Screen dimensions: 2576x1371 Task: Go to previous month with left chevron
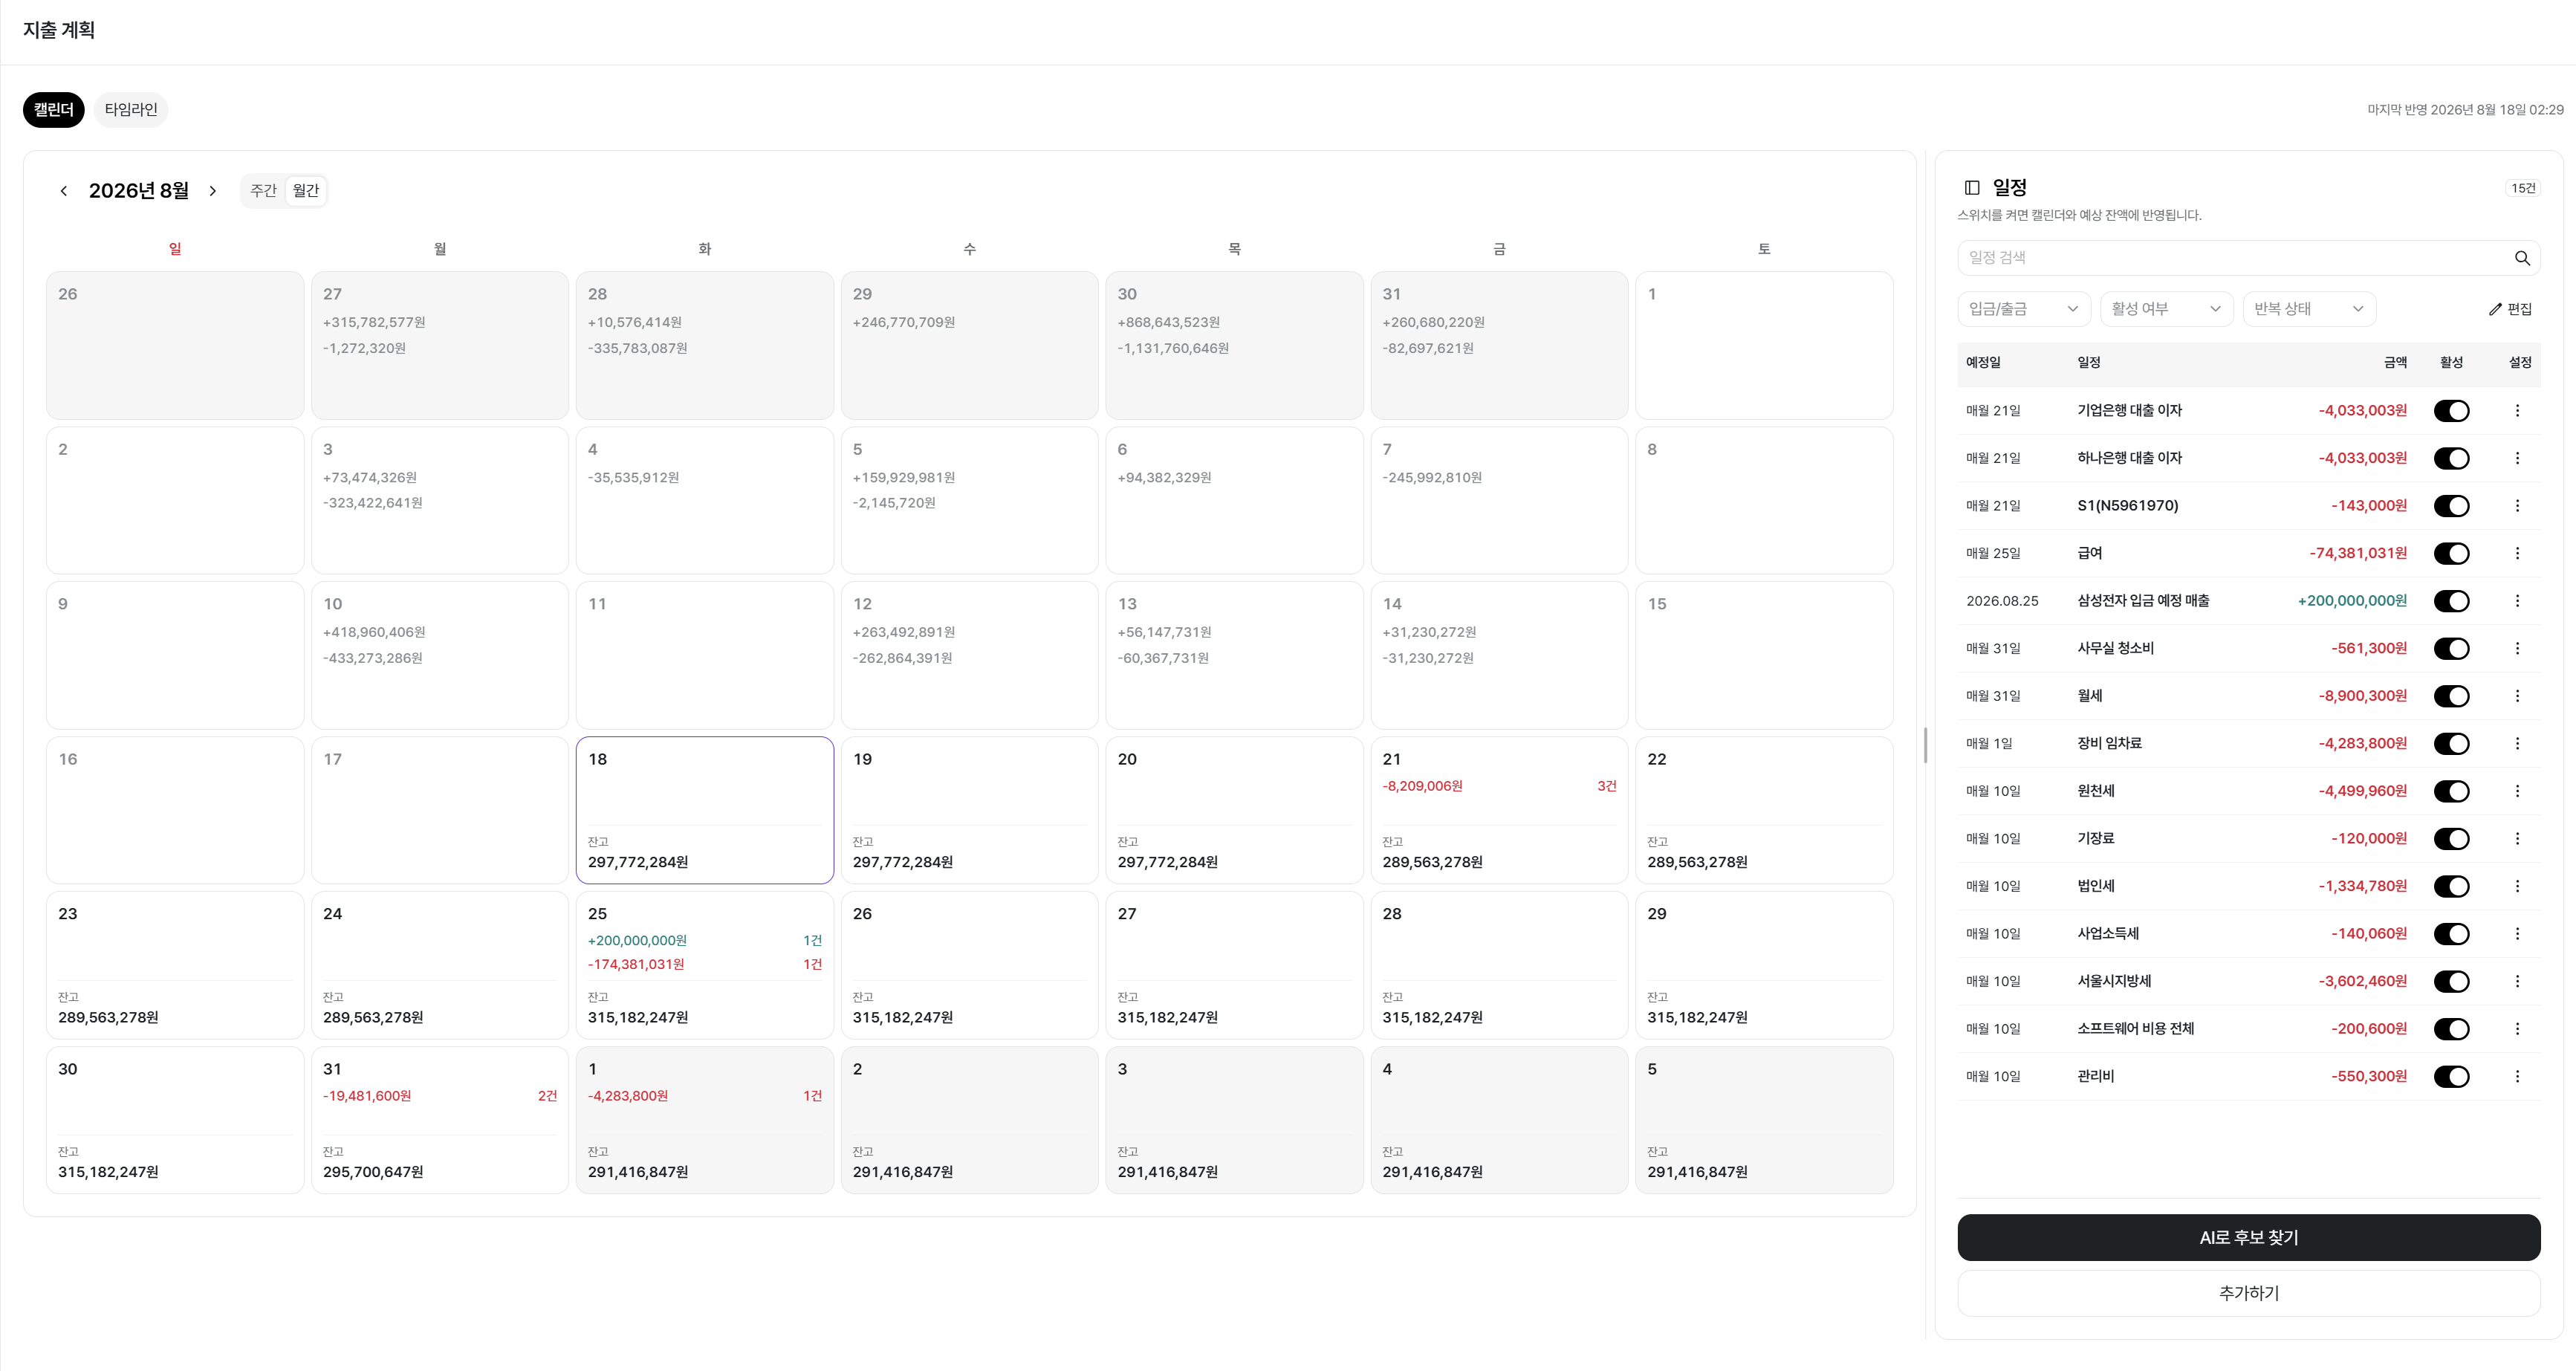tap(64, 191)
